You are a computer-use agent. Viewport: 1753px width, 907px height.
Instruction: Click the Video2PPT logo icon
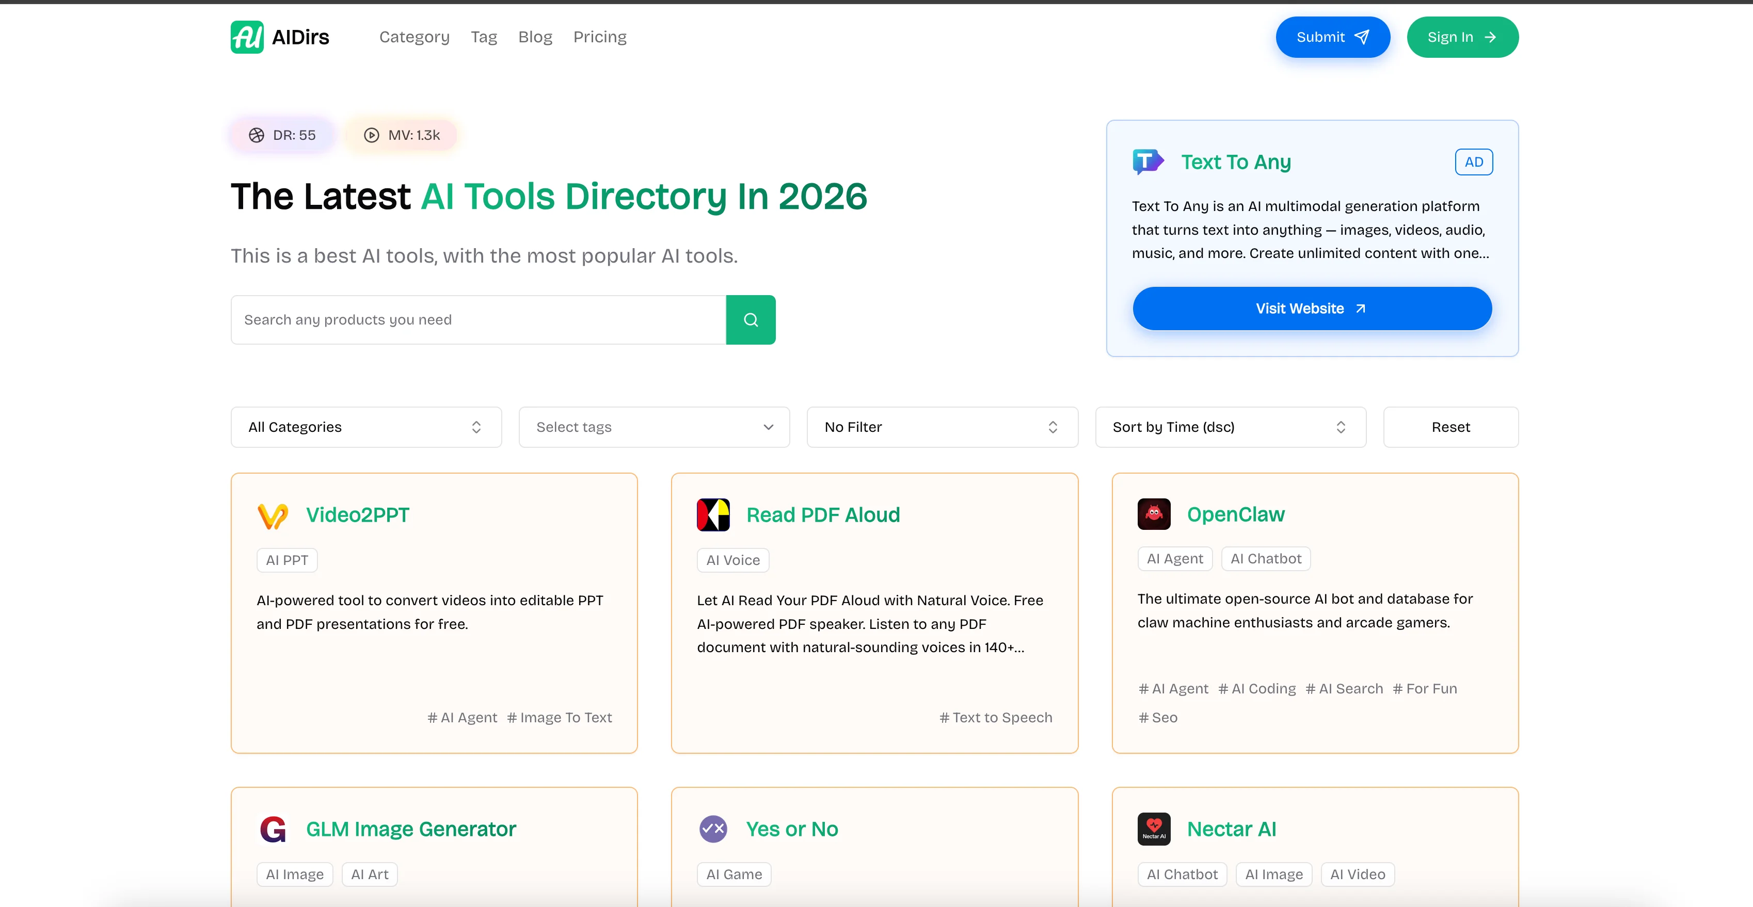tap(273, 515)
